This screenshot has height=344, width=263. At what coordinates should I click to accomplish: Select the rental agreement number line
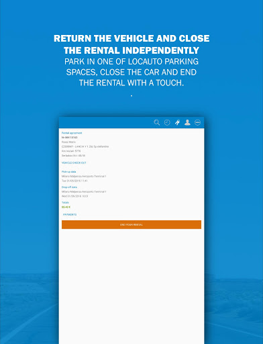(70, 137)
